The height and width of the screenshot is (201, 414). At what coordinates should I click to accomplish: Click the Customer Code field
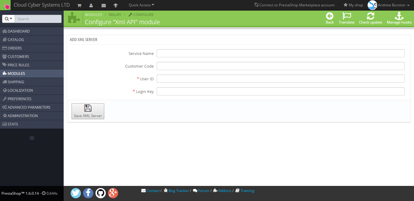coord(281,66)
